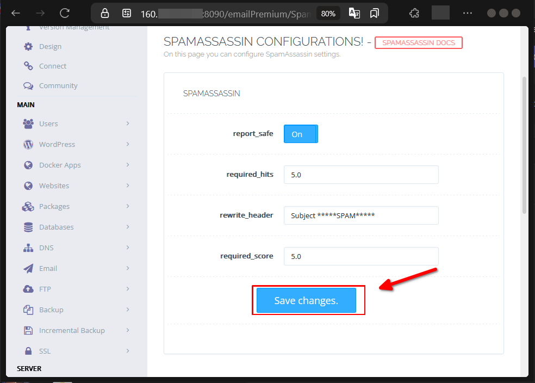This screenshot has width=535, height=383.
Task: Click the SPAMASSASSIN panel title
Action: (x=211, y=94)
